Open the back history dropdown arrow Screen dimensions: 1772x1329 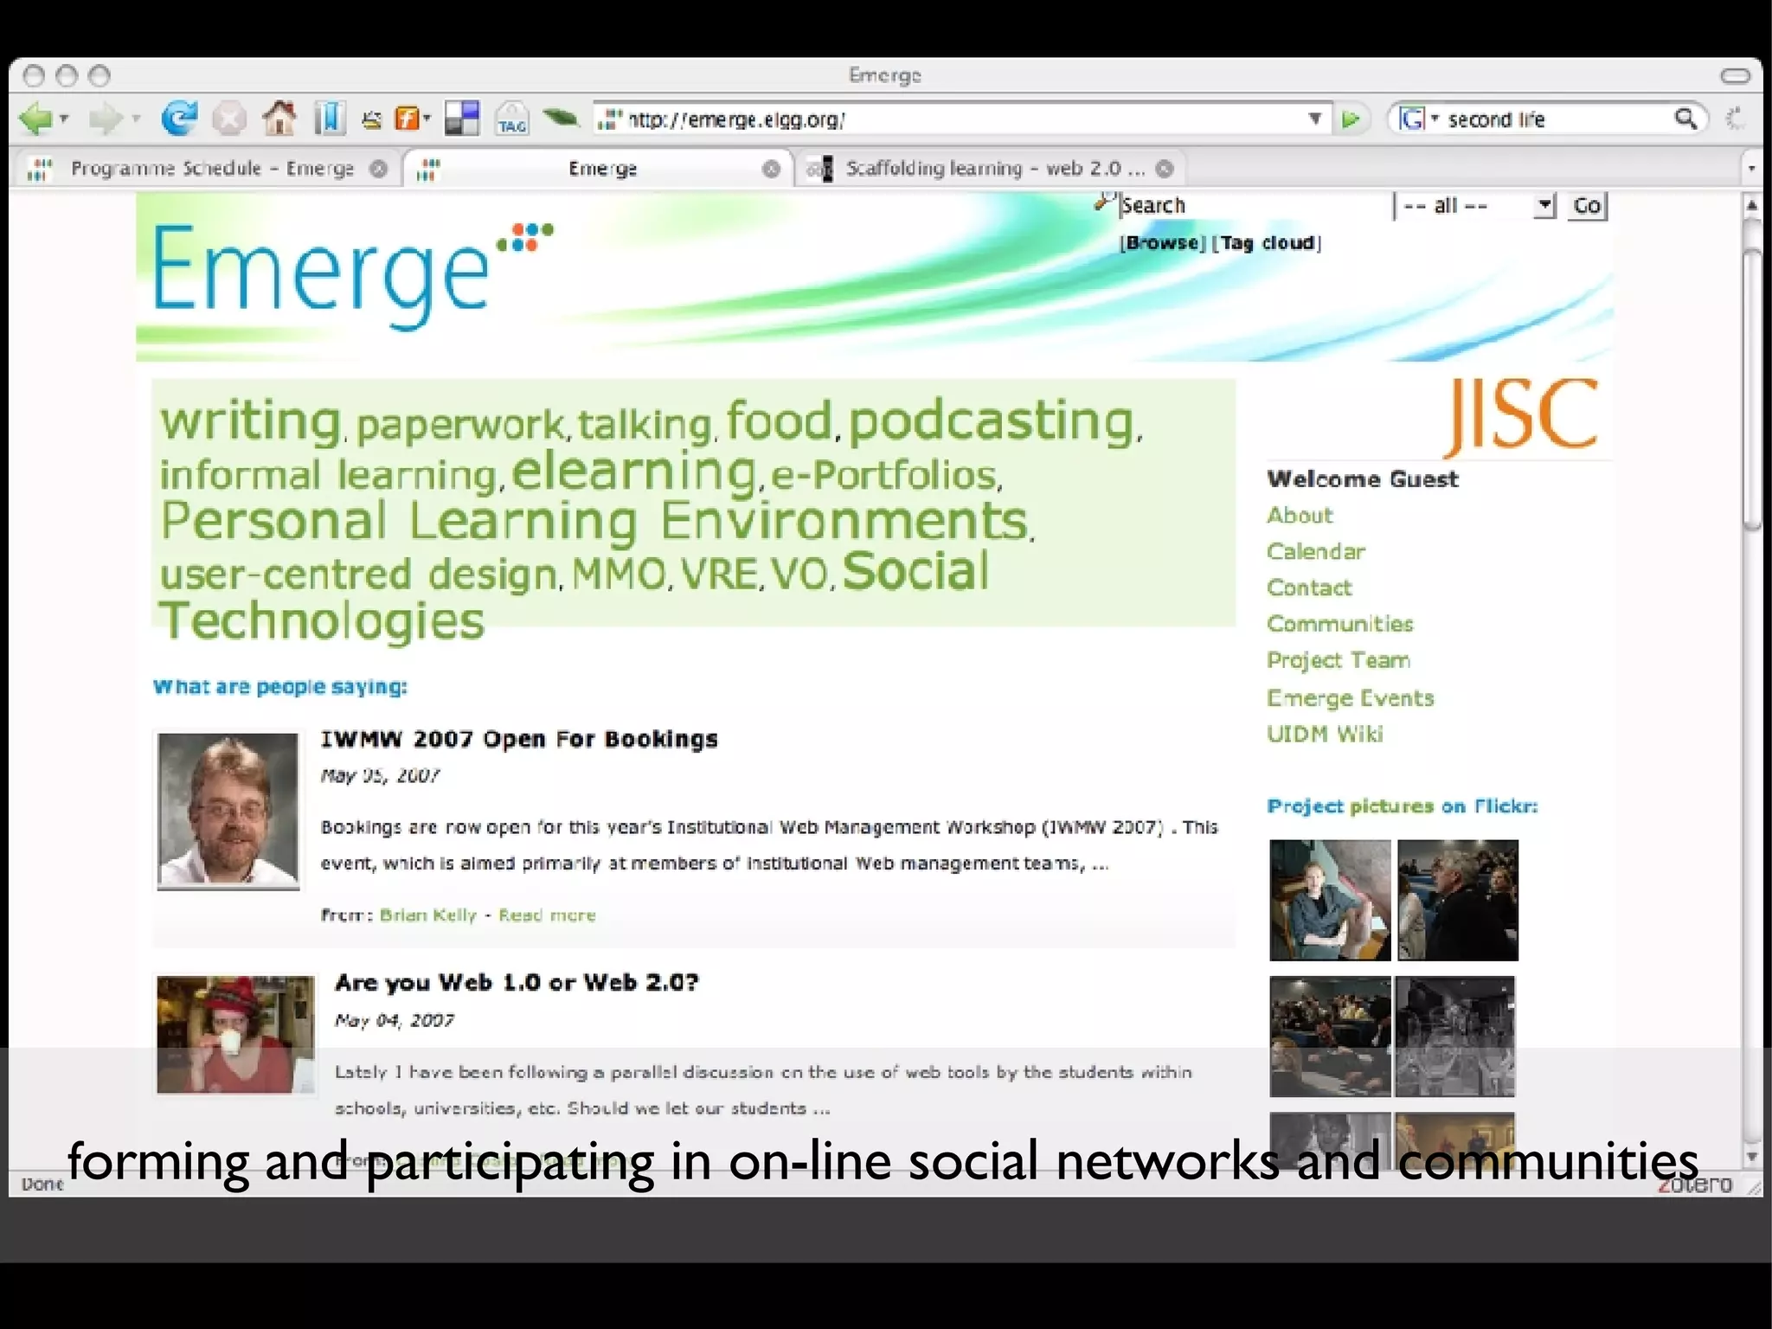64,119
